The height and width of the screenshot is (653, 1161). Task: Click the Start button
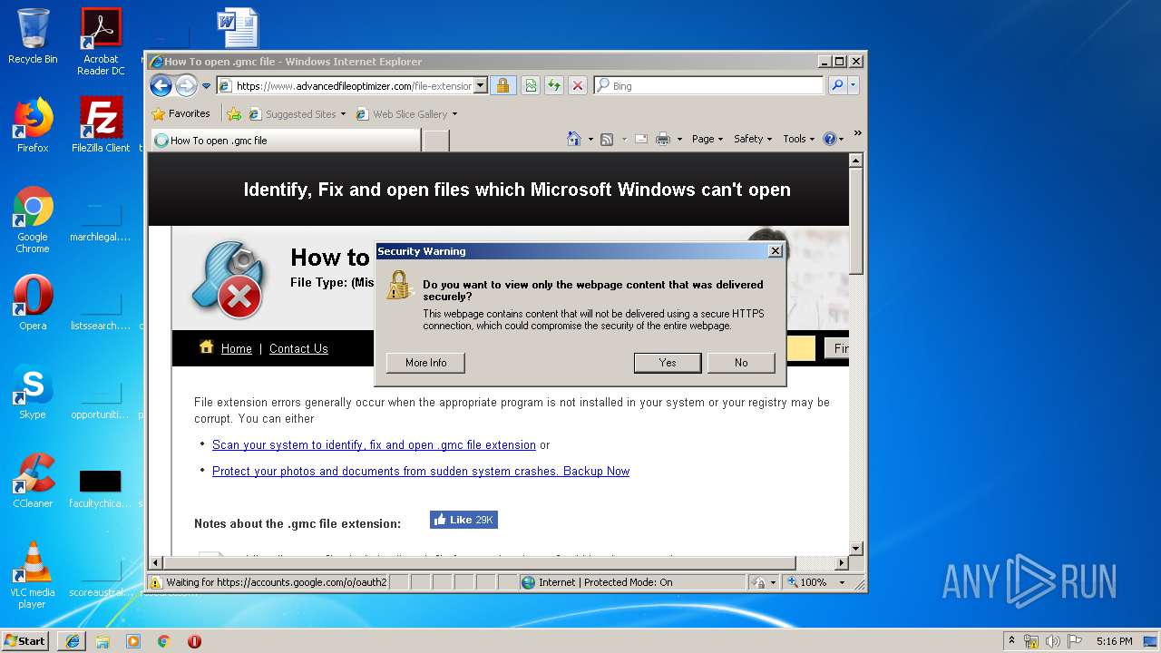pyautogui.click(x=24, y=640)
